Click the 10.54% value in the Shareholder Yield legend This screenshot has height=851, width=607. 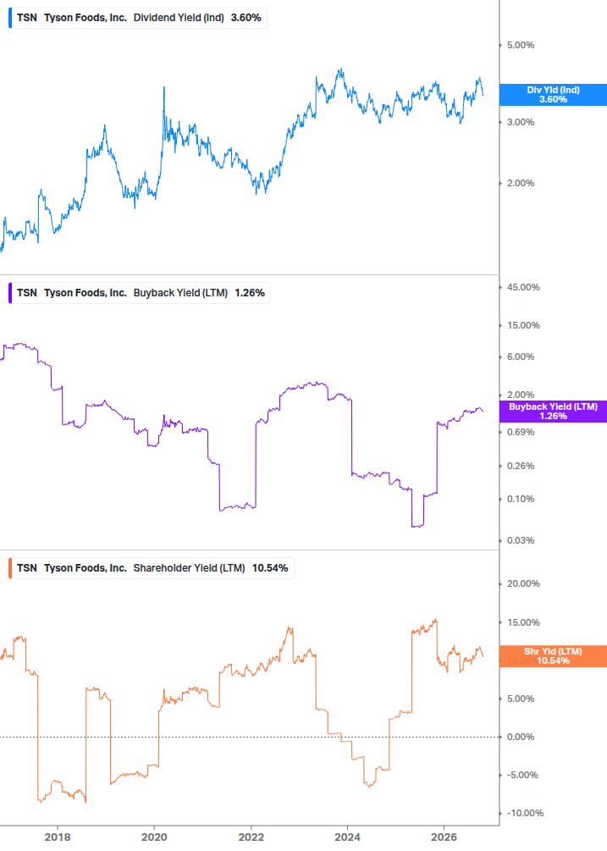click(270, 568)
